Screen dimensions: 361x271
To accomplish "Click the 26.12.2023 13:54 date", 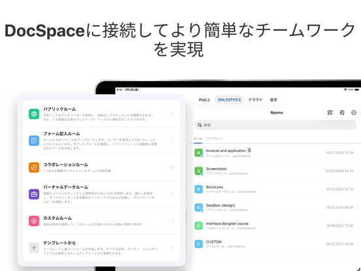I will (x=339, y=244).
